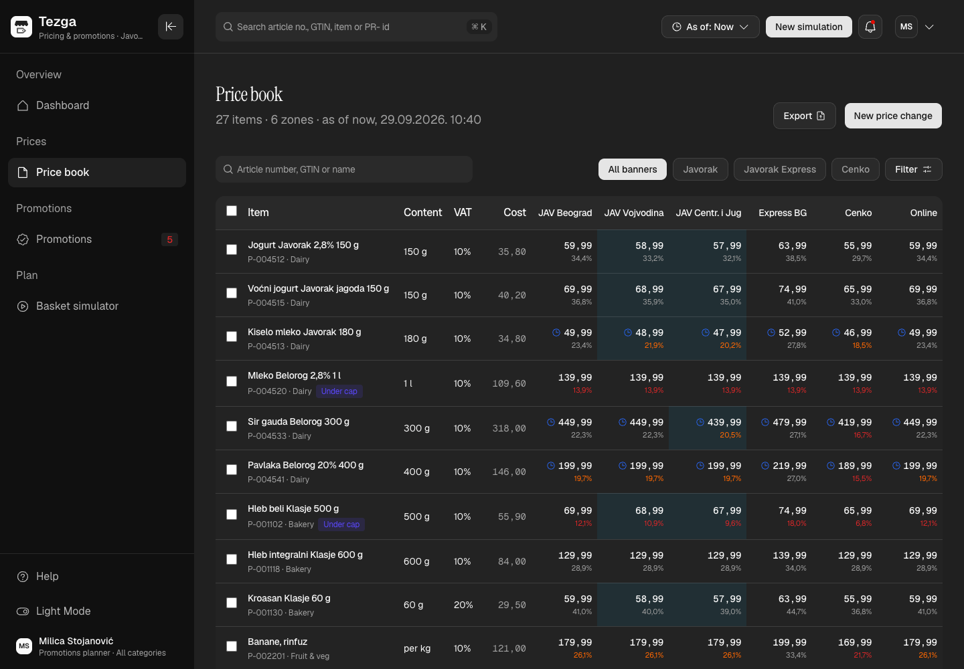Open the Filter options
Viewport: 964px width, 669px height.
click(914, 169)
